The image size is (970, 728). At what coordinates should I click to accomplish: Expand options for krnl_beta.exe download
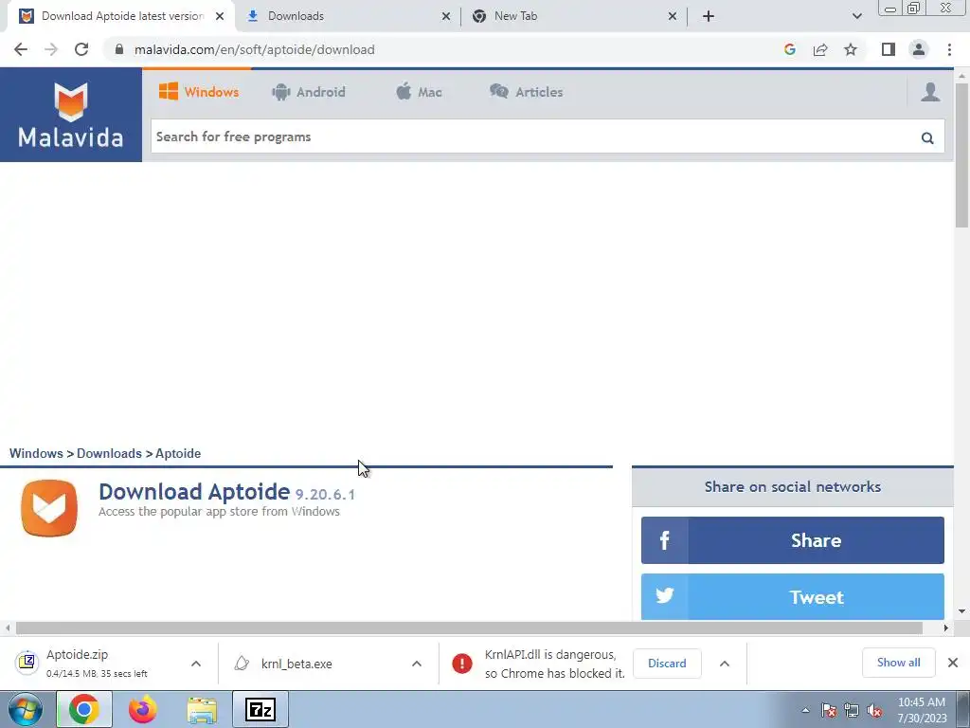[417, 664]
